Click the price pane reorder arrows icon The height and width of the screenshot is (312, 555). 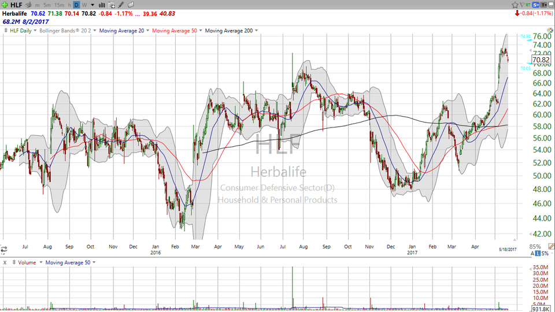point(6,31)
